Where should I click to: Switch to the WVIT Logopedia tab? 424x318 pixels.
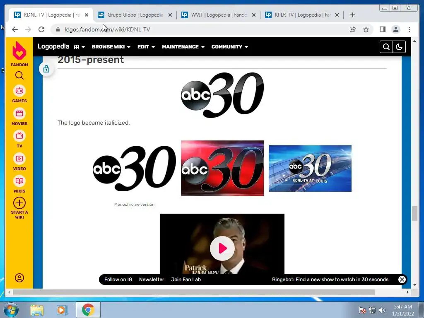click(219, 15)
